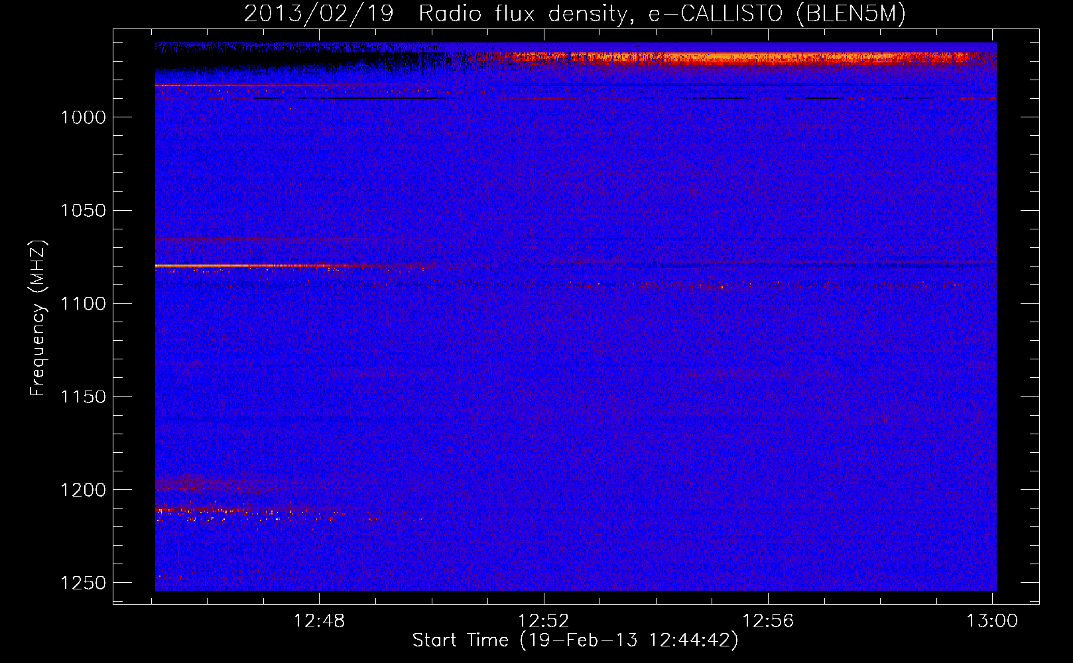This screenshot has width=1073, height=663.
Task: Click the 12:48 time axis label
Action: (320, 621)
